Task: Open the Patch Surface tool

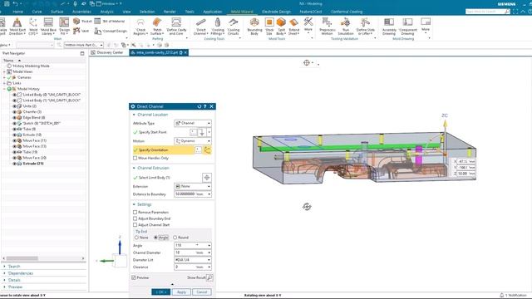Action: pyautogui.click(x=157, y=27)
